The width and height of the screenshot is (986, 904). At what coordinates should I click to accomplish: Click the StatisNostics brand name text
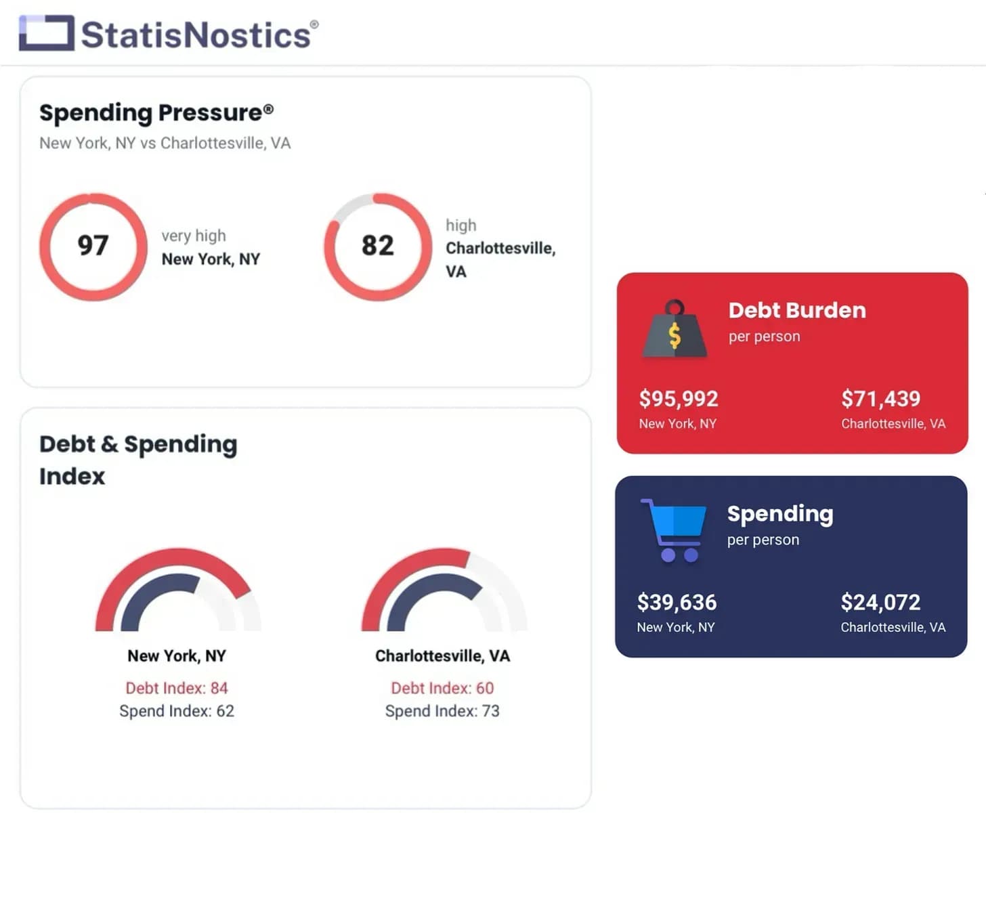(x=196, y=35)
